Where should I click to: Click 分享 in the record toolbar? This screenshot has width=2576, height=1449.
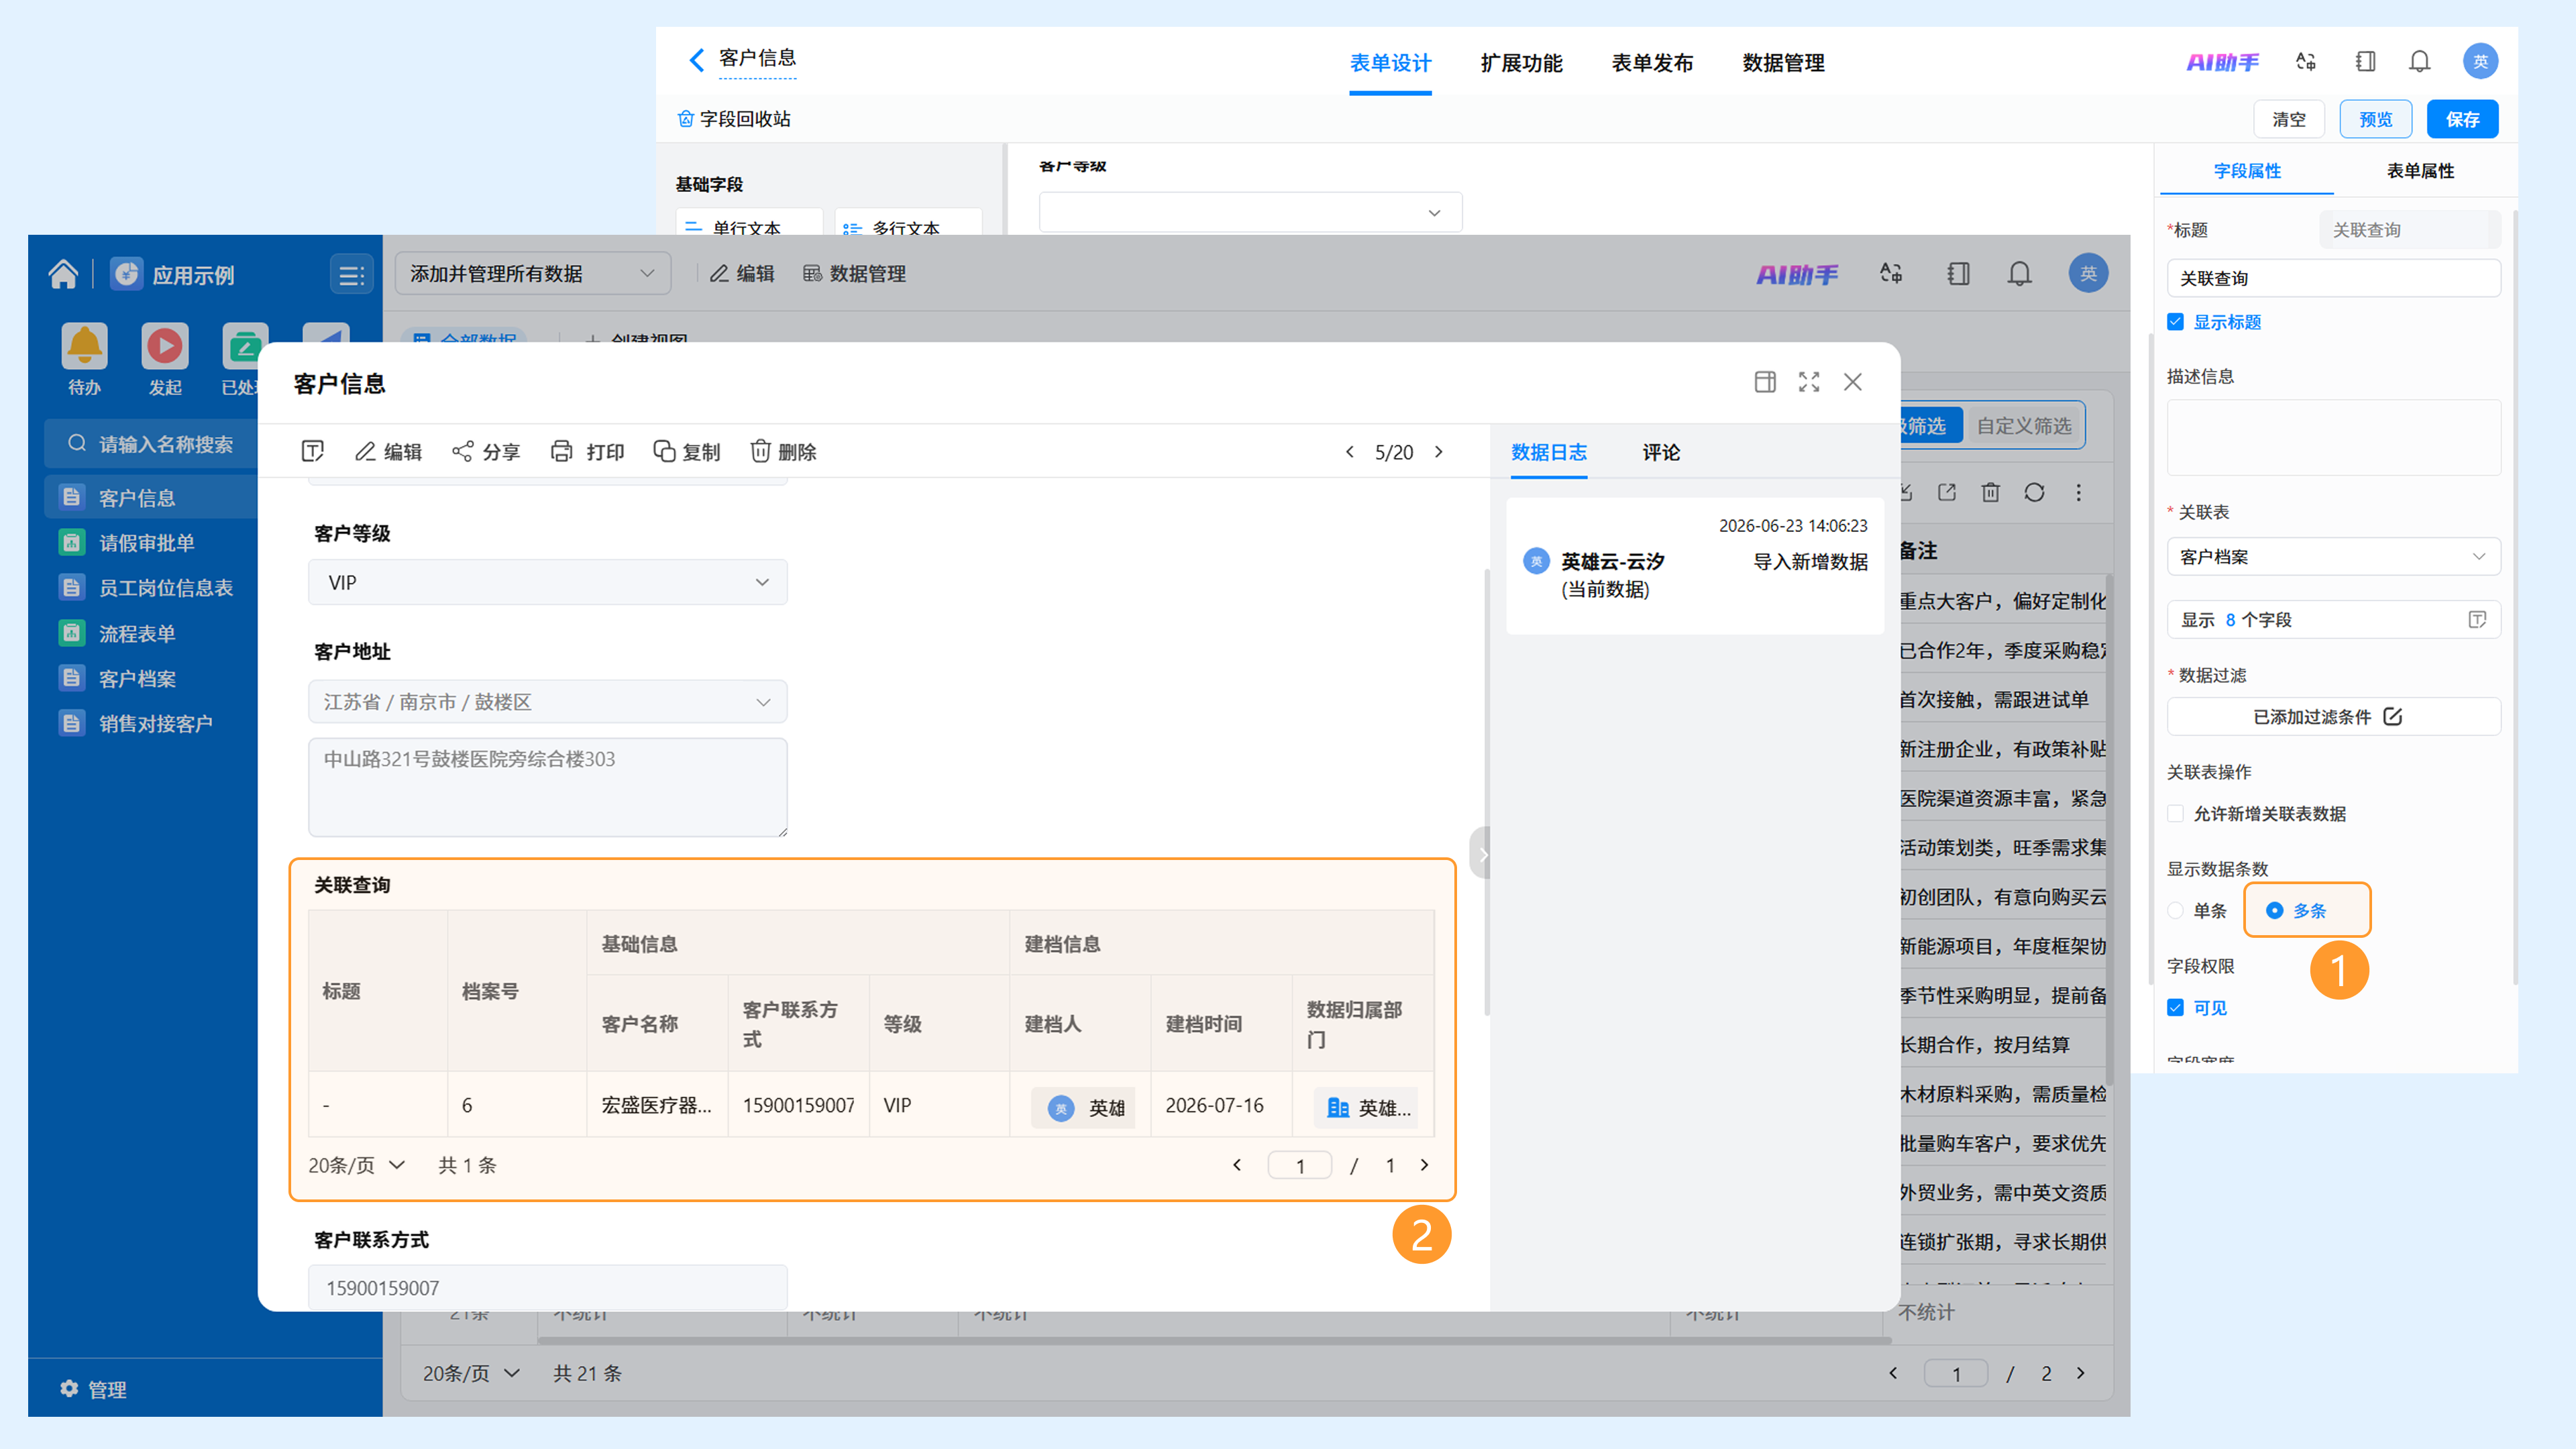click(x=486, y=452)
